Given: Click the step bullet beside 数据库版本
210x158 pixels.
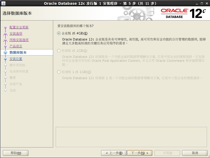Looking at the screenshot, I should click(5, 52).
